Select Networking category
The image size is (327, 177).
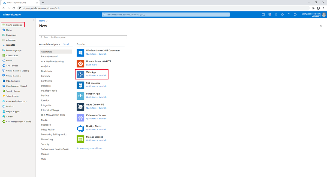pyautogui.click(x=47, y=139)
